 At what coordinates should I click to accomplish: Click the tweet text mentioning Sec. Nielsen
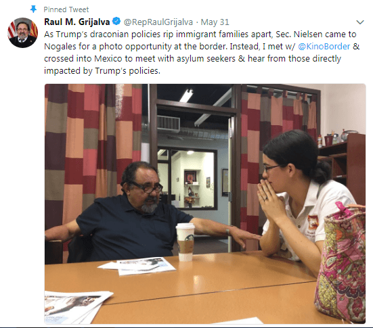[202, 52]
